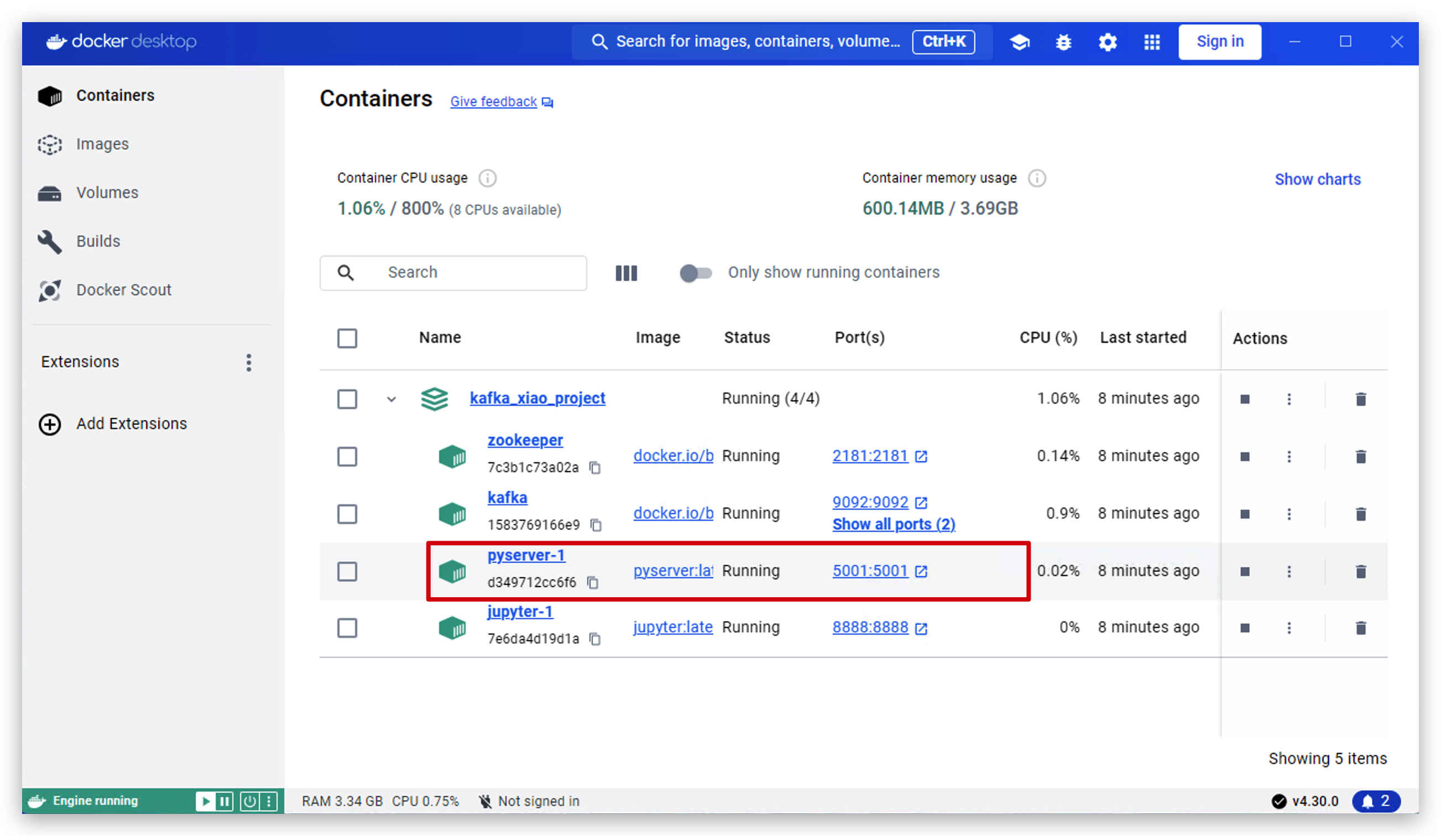The height and width of the screenshot is (836, 1441).
Task: Select the zookeeper row checkbox
Action: [347, 456]
